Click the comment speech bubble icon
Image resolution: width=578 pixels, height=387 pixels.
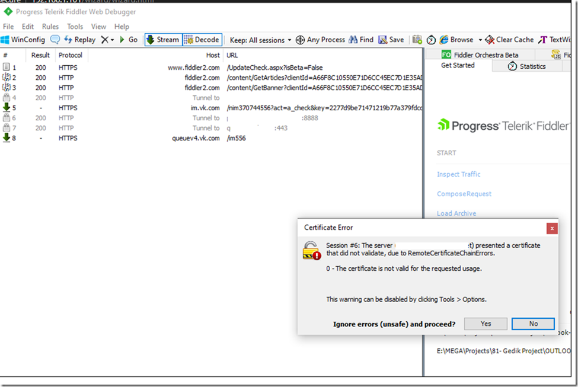tap(55, 40)
